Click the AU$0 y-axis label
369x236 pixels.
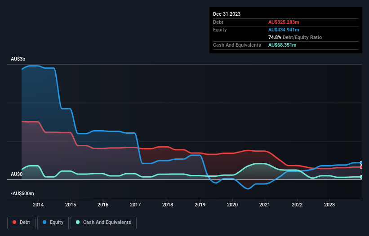point(17,174)
